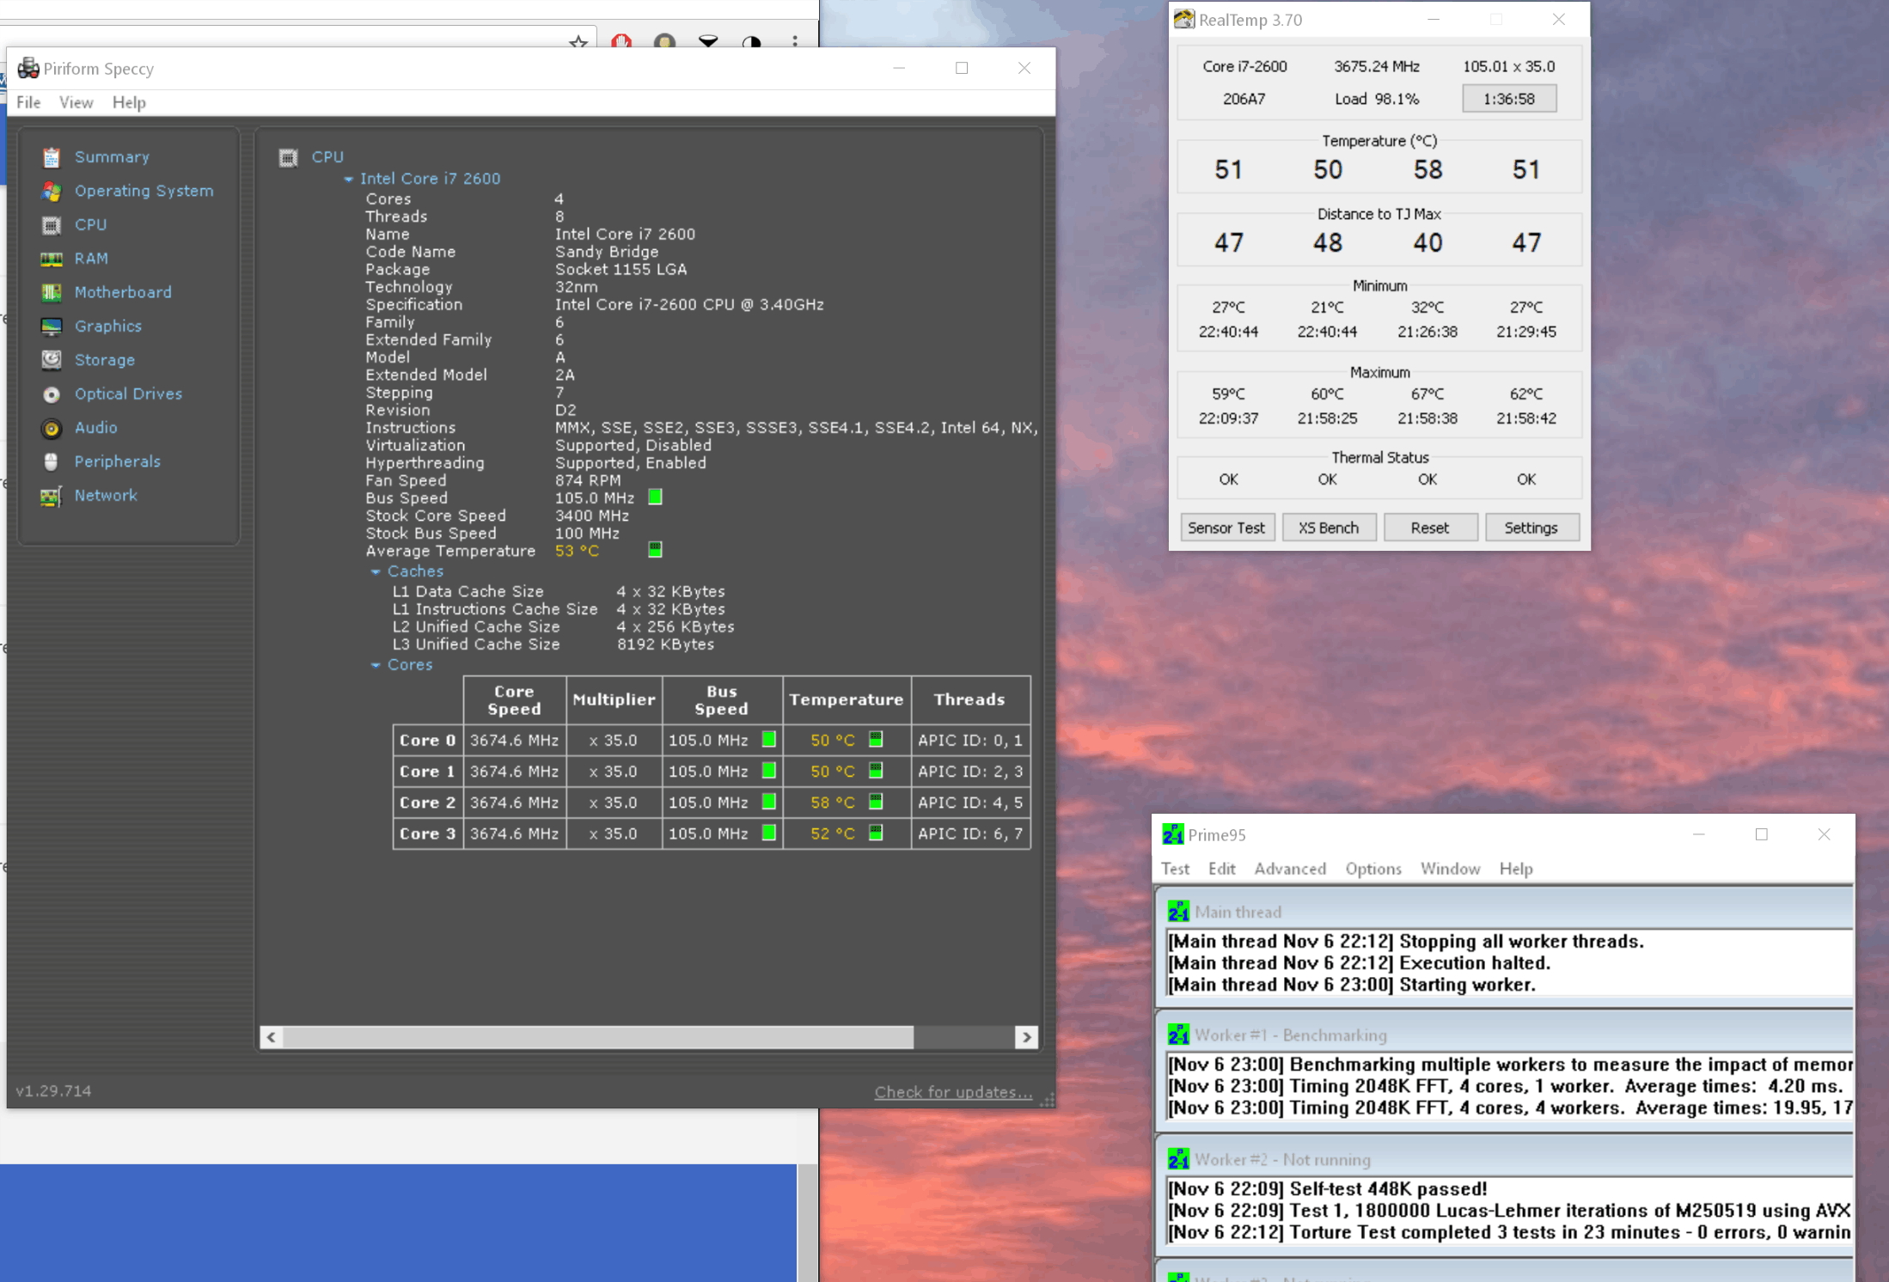Click the 1:36:58 timer button in RealTemp
Viewport: 1889px width, 1282px height.
point(1508,99)
